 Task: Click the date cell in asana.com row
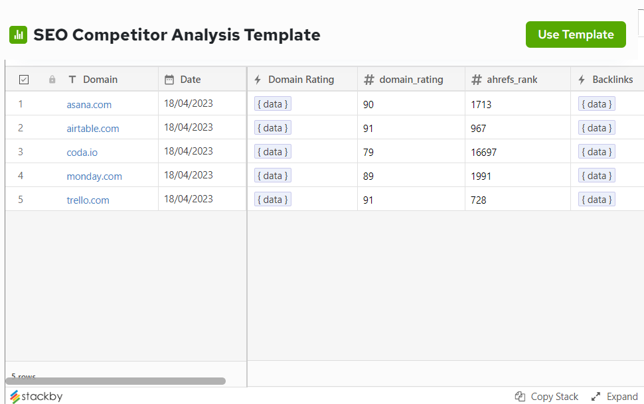click(x=202, y=103)
